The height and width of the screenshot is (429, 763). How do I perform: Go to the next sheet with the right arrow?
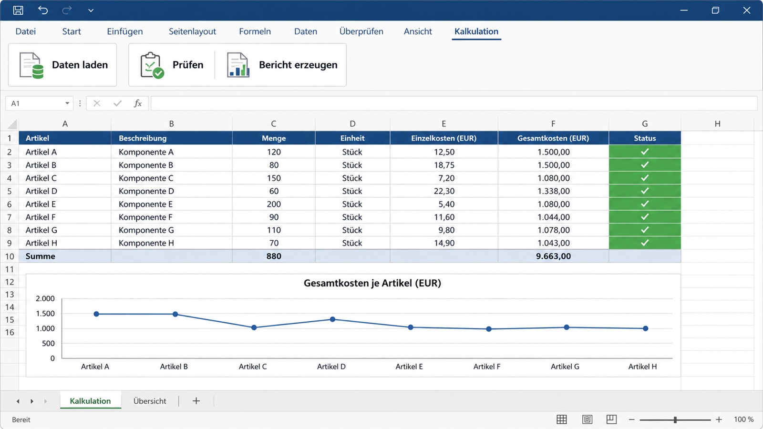[32, 401]
